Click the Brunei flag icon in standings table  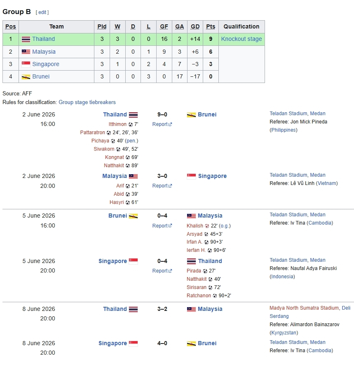pyautogui.click(x=26, y=77)
